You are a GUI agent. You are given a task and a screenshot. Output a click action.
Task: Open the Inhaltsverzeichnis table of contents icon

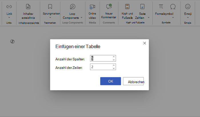tap(28, 7)
